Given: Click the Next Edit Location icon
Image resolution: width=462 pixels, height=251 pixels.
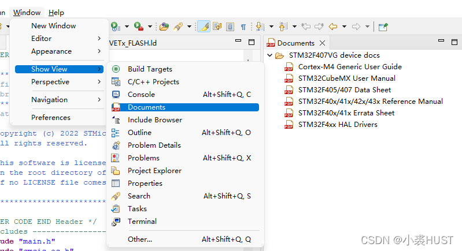Looking at the screenshot, I should click(x=319, y=27).
